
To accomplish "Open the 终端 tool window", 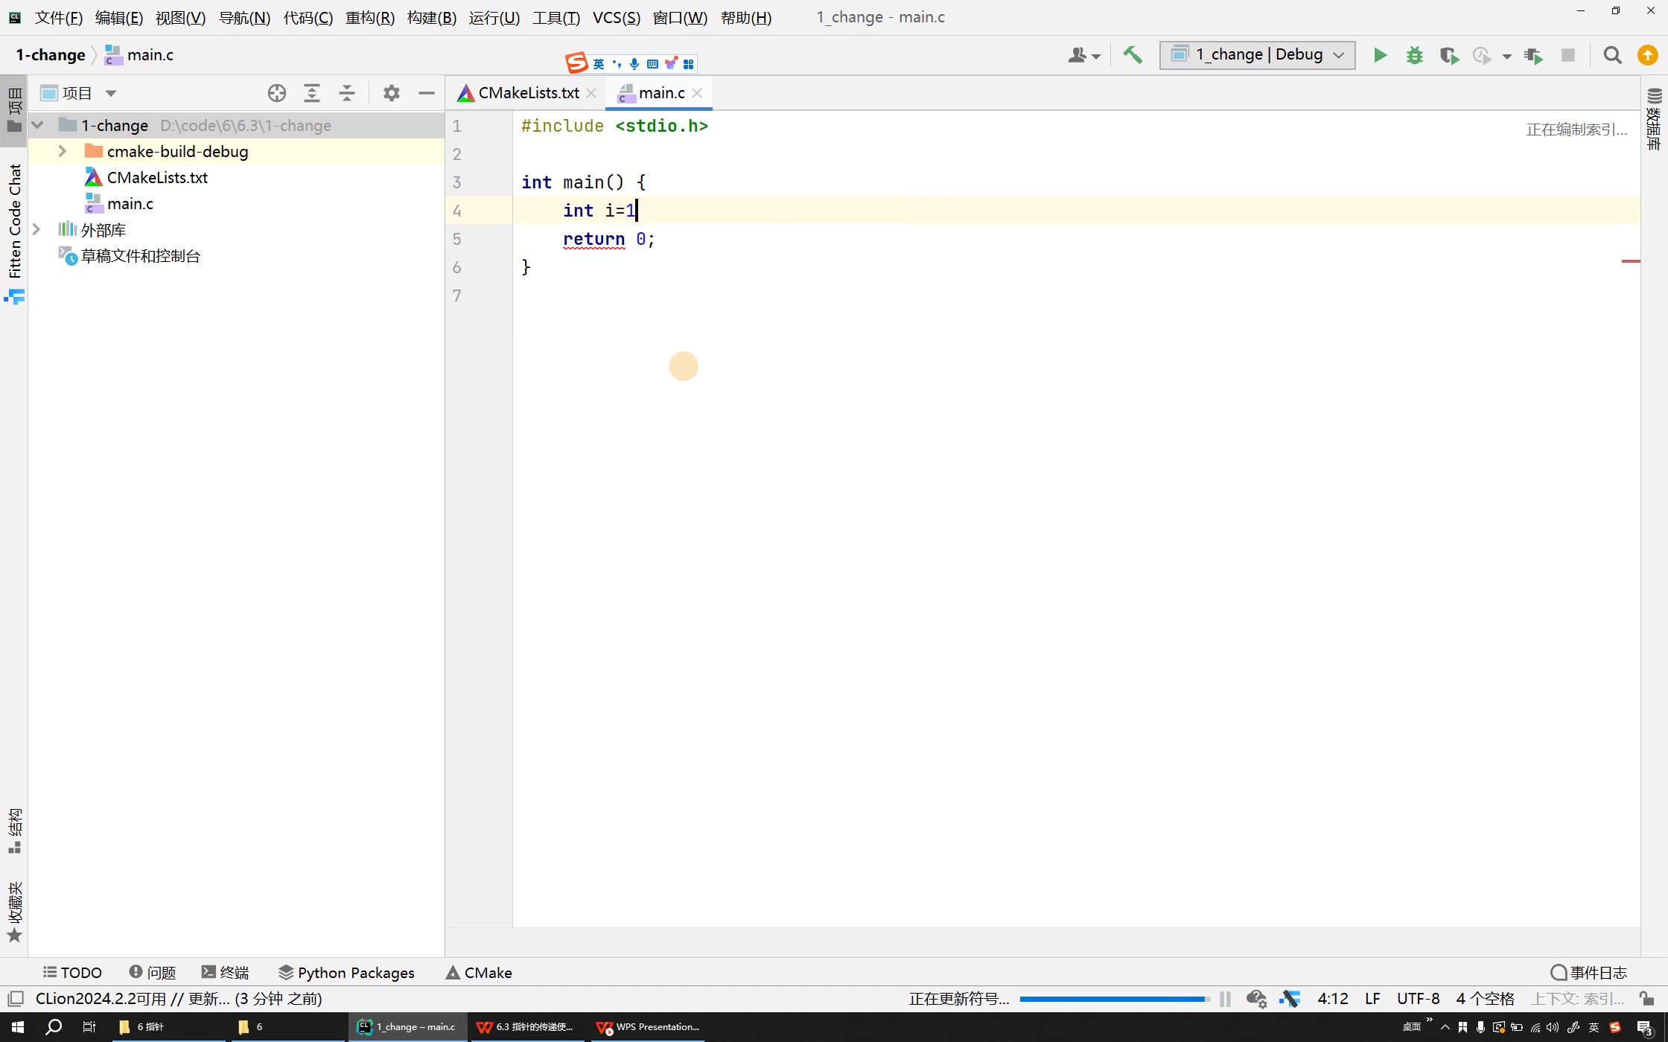I will pyautogui.click(x=226, y=972).
